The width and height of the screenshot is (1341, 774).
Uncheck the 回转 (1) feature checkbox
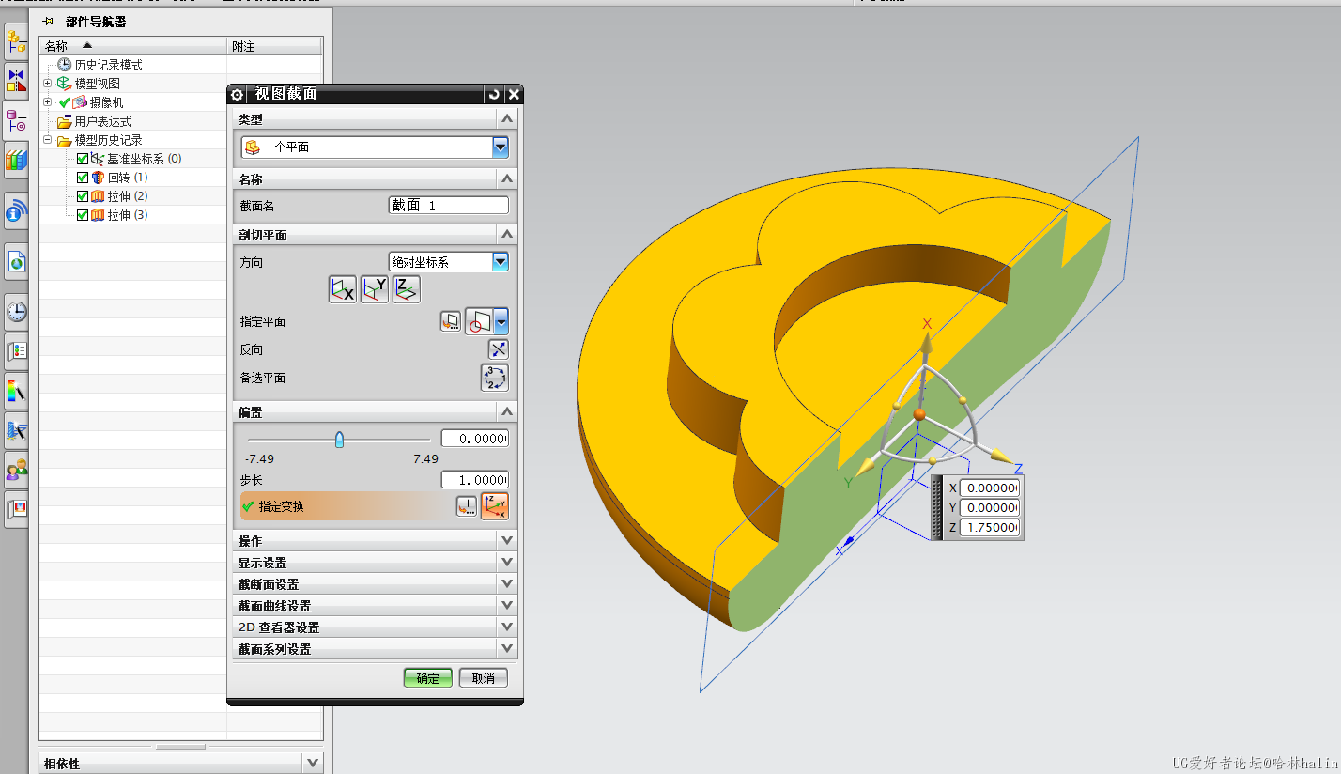tap(83, 178)
